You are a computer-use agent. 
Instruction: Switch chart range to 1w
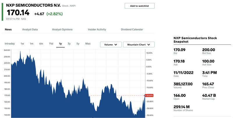22,44
